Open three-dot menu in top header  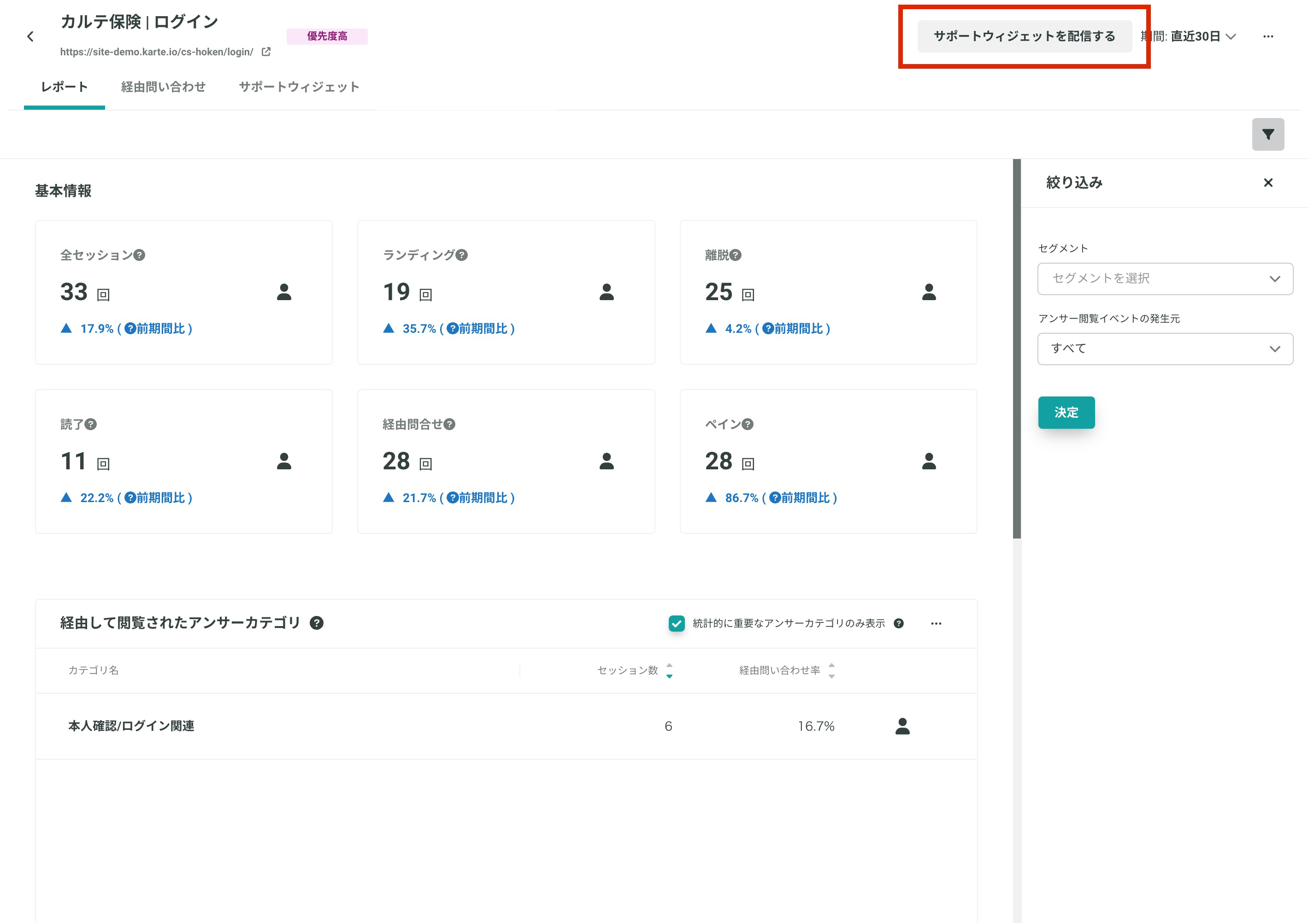click(x=1267, y=36)
